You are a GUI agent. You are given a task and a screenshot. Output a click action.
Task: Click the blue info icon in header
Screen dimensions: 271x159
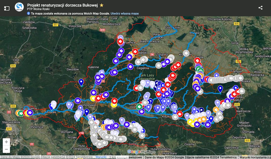click(28, 13)
